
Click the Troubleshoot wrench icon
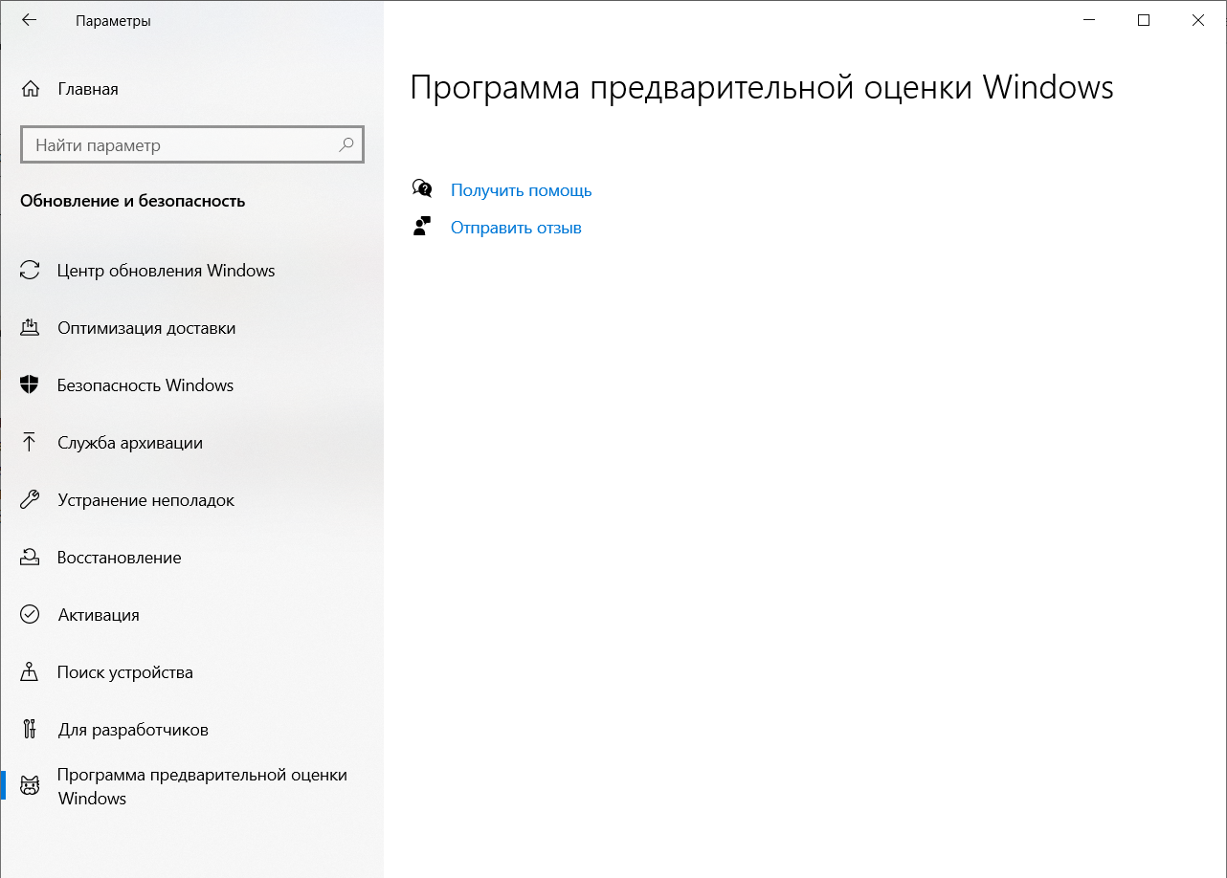click(30, 500)
